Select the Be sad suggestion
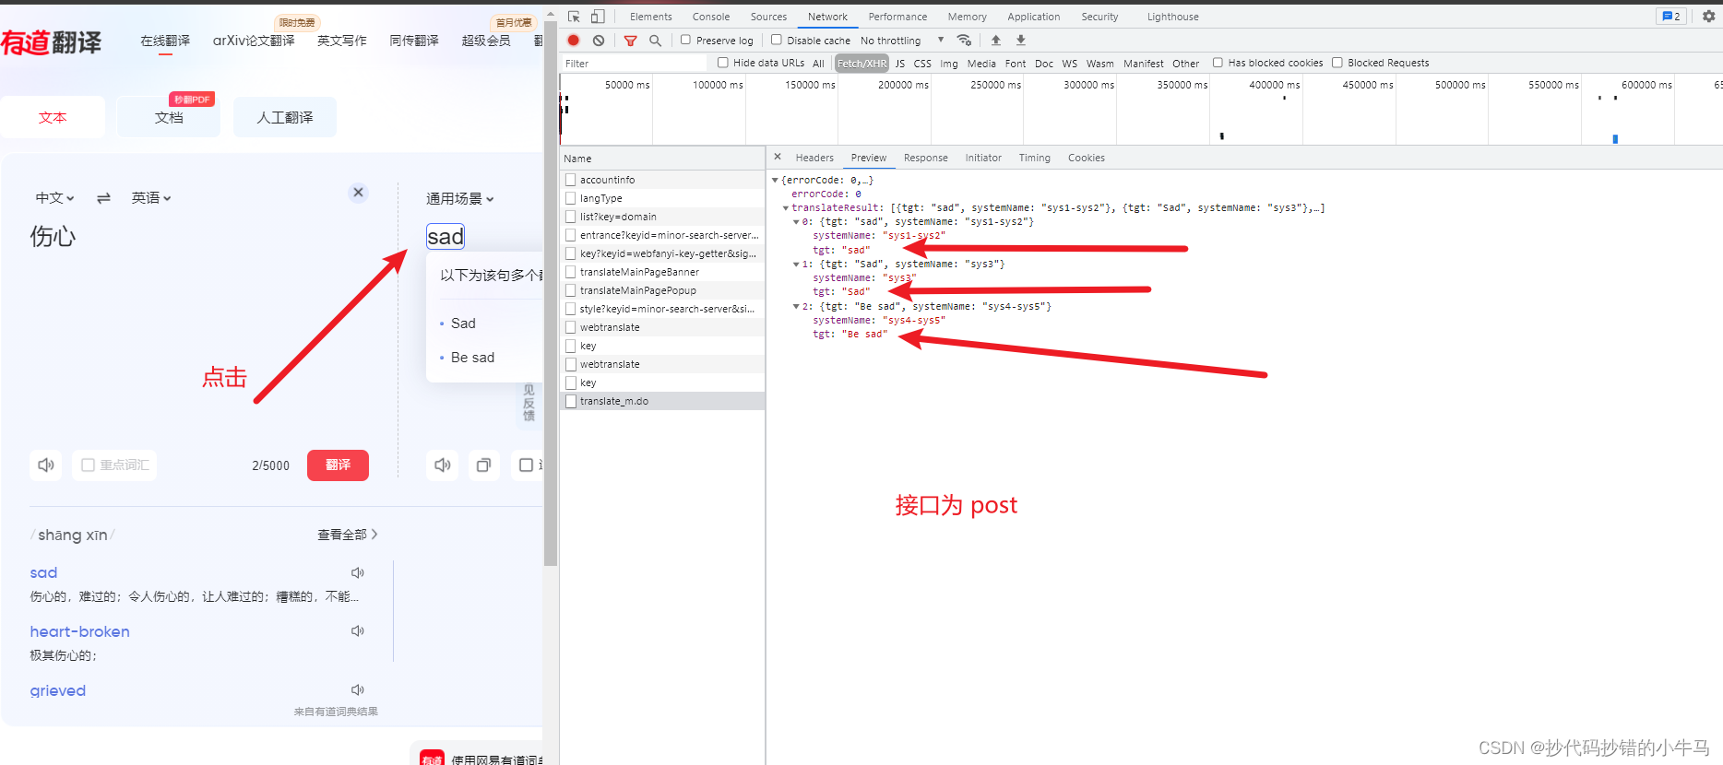 click(472, 358)
